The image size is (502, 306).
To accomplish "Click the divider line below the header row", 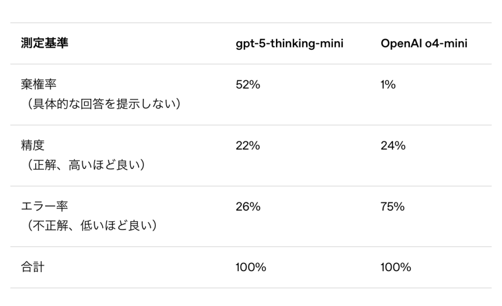I will [251, 64].
